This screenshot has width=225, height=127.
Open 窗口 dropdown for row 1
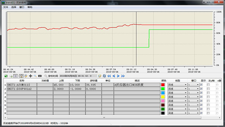click(193, 85)
